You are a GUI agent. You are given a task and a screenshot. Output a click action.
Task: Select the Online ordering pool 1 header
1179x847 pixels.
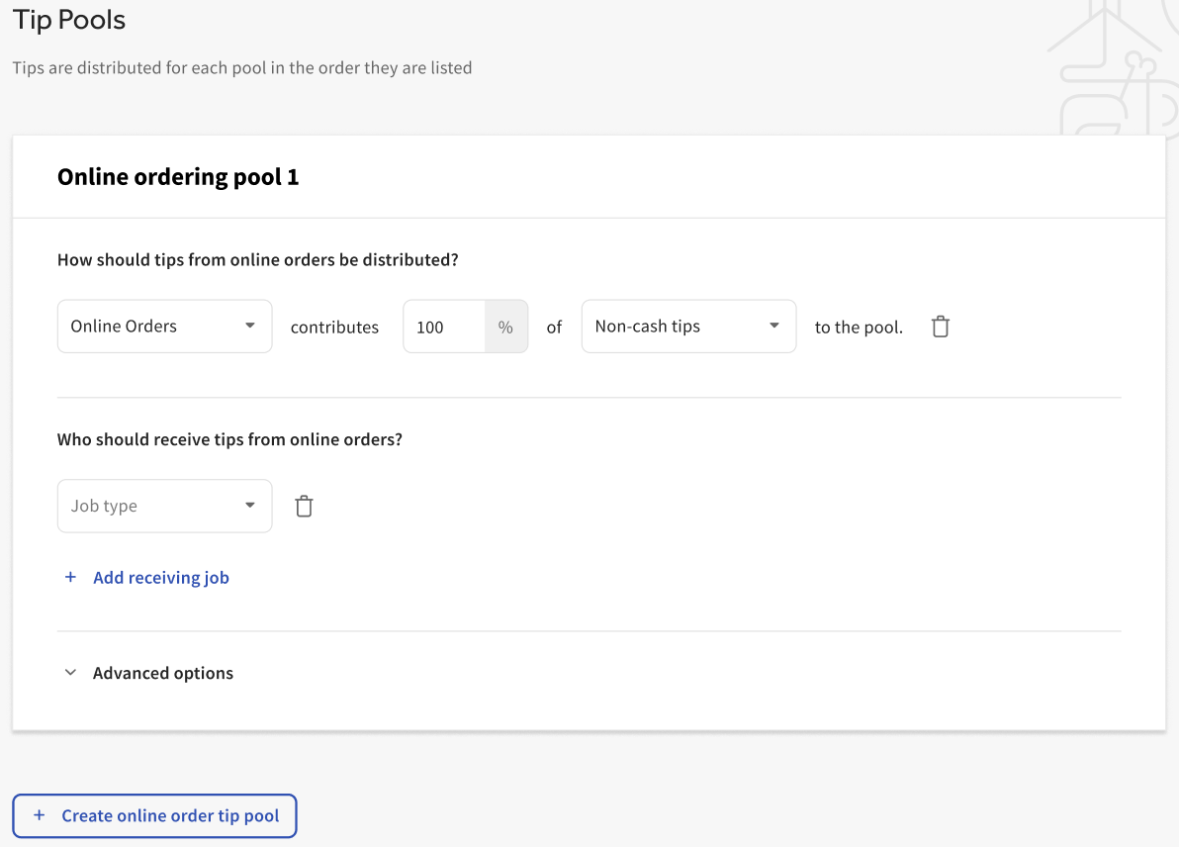[x=178, y=176]
